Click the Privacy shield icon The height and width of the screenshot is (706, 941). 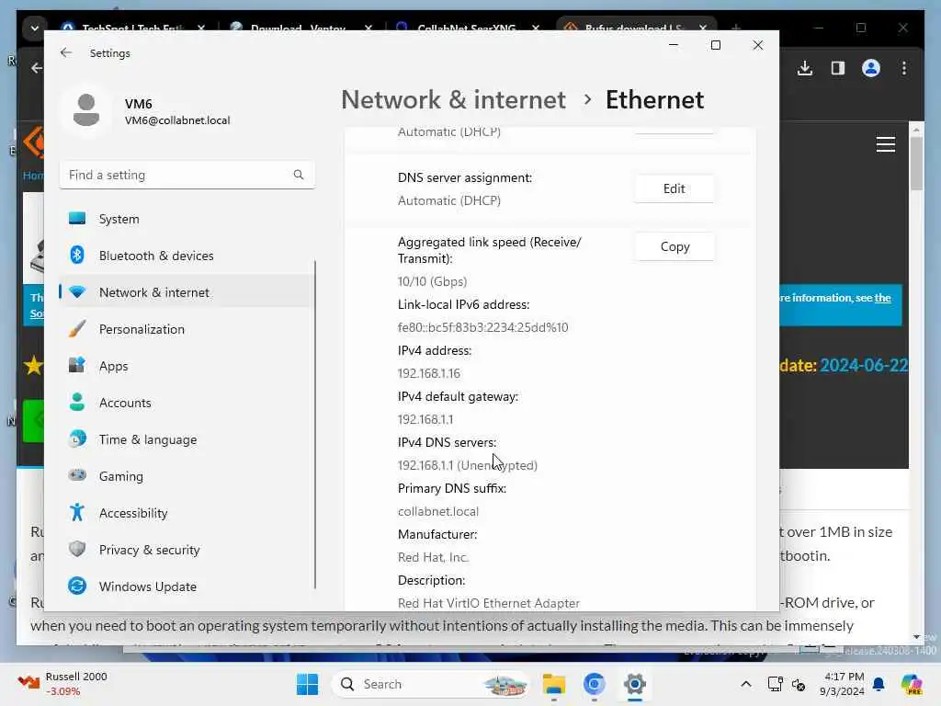(x=77, y=549)
